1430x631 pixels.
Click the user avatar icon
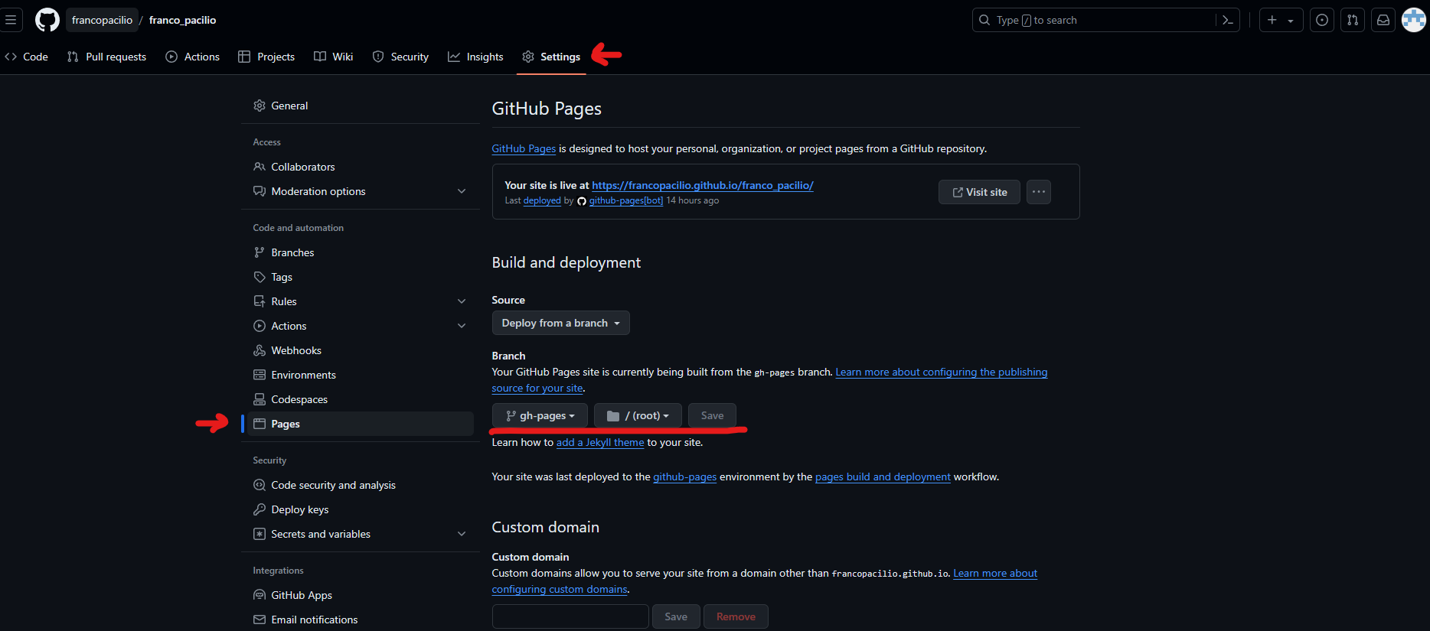pos(1414,20)
